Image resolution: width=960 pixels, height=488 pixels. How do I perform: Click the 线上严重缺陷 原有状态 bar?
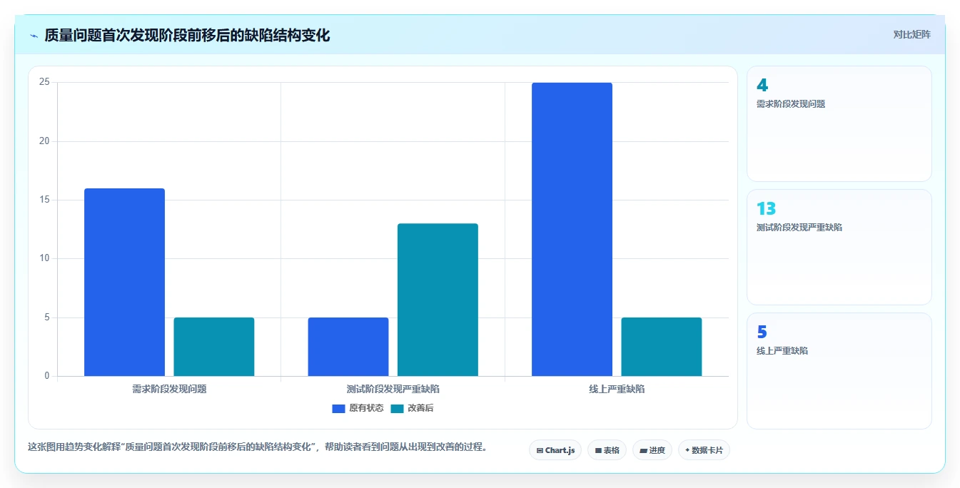[x=572, y=229]
